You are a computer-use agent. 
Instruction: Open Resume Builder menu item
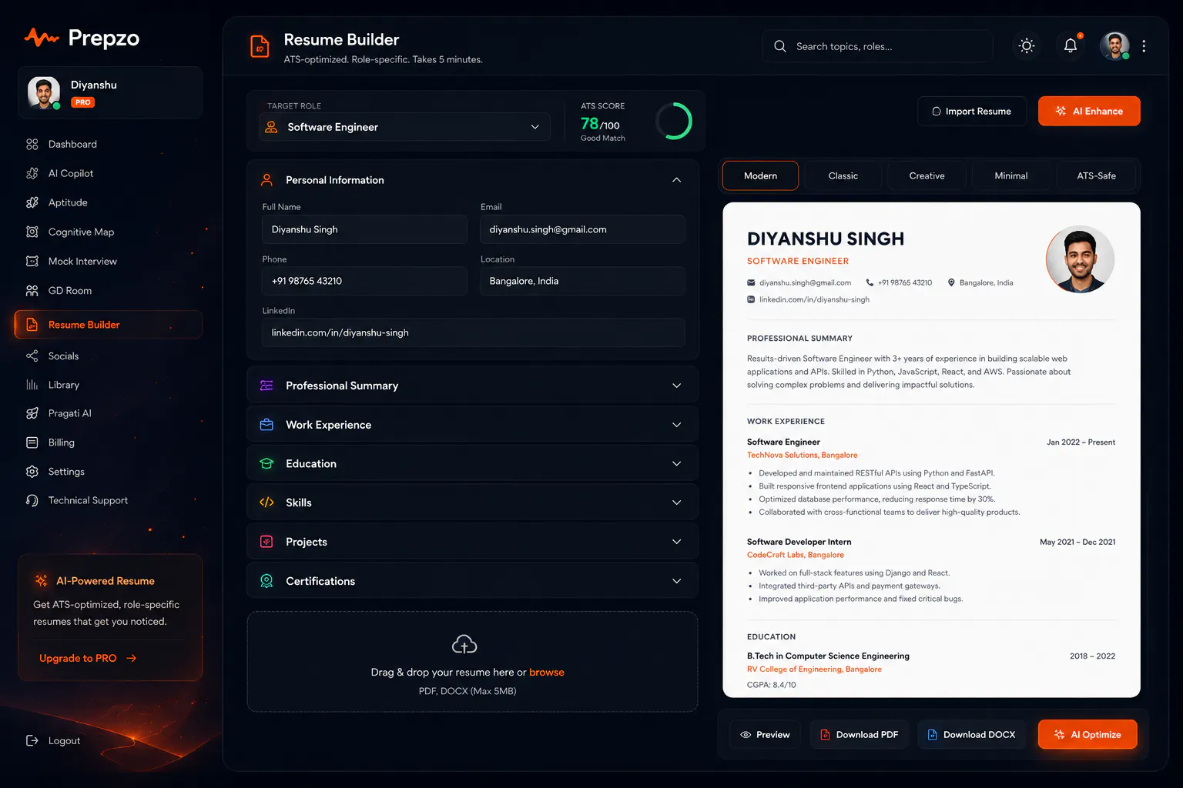point(109,325)
